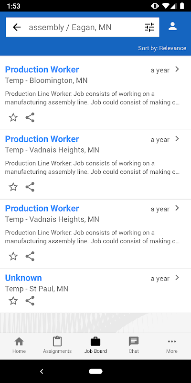Star the first Vadnais Heights Production Worker job
Screen dimensions: 191x383
click(13, 187)
